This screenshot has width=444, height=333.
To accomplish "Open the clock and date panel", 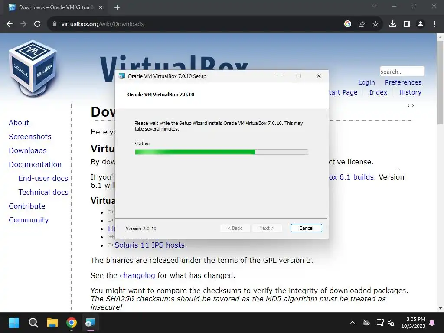I will (413, 323).
